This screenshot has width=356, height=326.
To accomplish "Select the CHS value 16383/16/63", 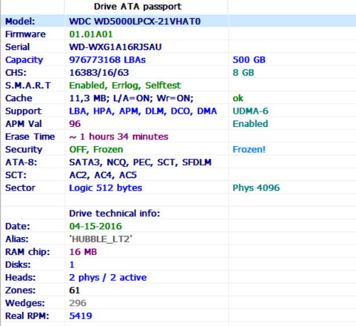I will 99,73.
